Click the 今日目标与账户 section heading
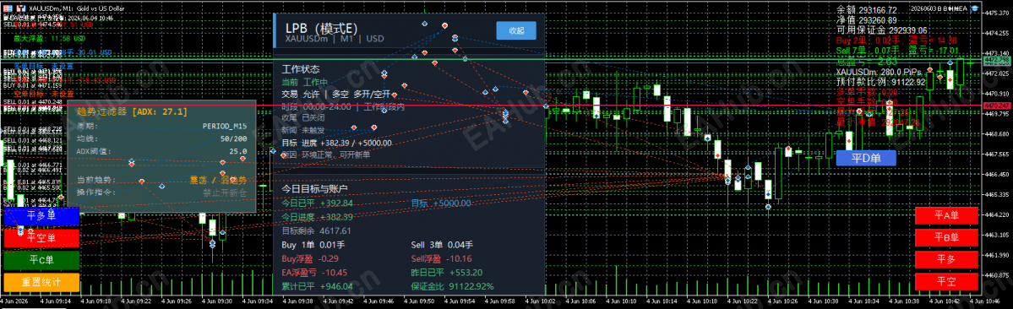 pos(315,188)
